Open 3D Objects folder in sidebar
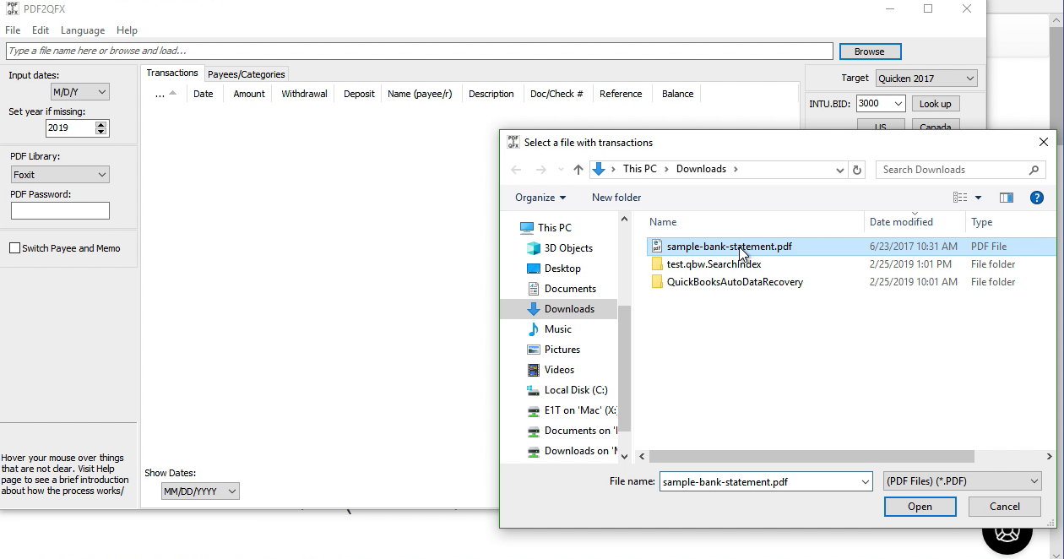The height and width of the screenshot is (559, 1064). point(568,248)
